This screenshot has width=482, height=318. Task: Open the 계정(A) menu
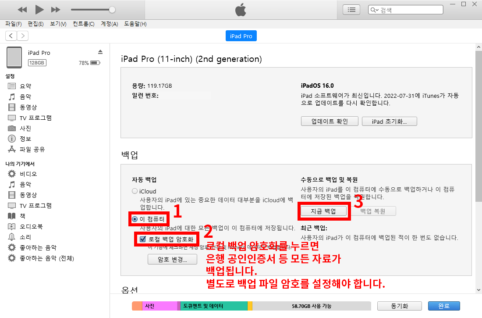pyautogui.click(x=110, y=24)
